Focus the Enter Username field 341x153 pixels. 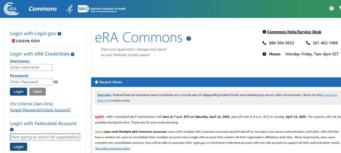[x=31, y=67]
